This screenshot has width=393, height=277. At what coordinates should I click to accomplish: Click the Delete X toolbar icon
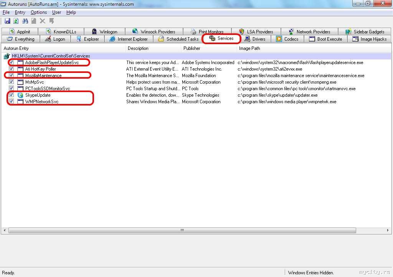(x=43, y=21)
